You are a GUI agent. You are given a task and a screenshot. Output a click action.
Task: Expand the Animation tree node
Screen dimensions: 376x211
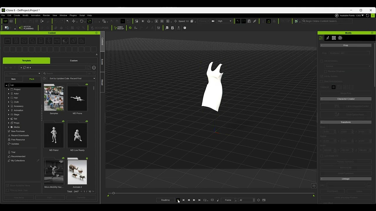tap(9, 110)
